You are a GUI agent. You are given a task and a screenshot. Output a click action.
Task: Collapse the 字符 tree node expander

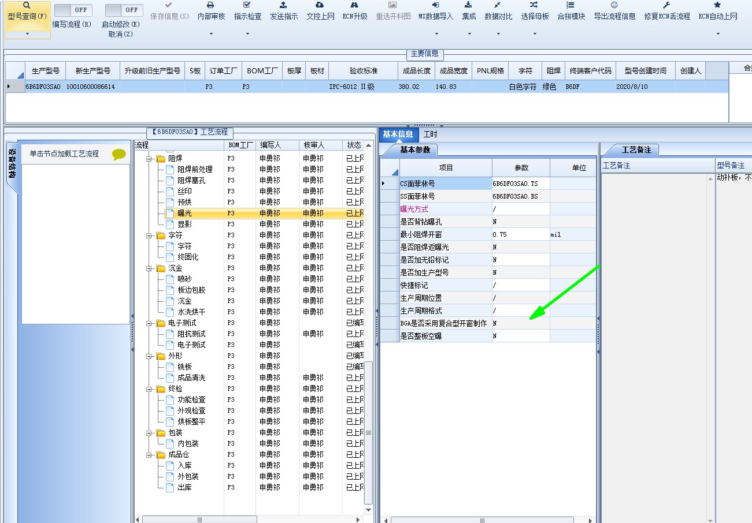[149, 236]
